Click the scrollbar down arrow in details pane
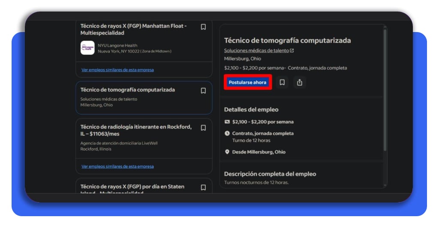Viewport: 439px width, 229px height. [385, 185]
